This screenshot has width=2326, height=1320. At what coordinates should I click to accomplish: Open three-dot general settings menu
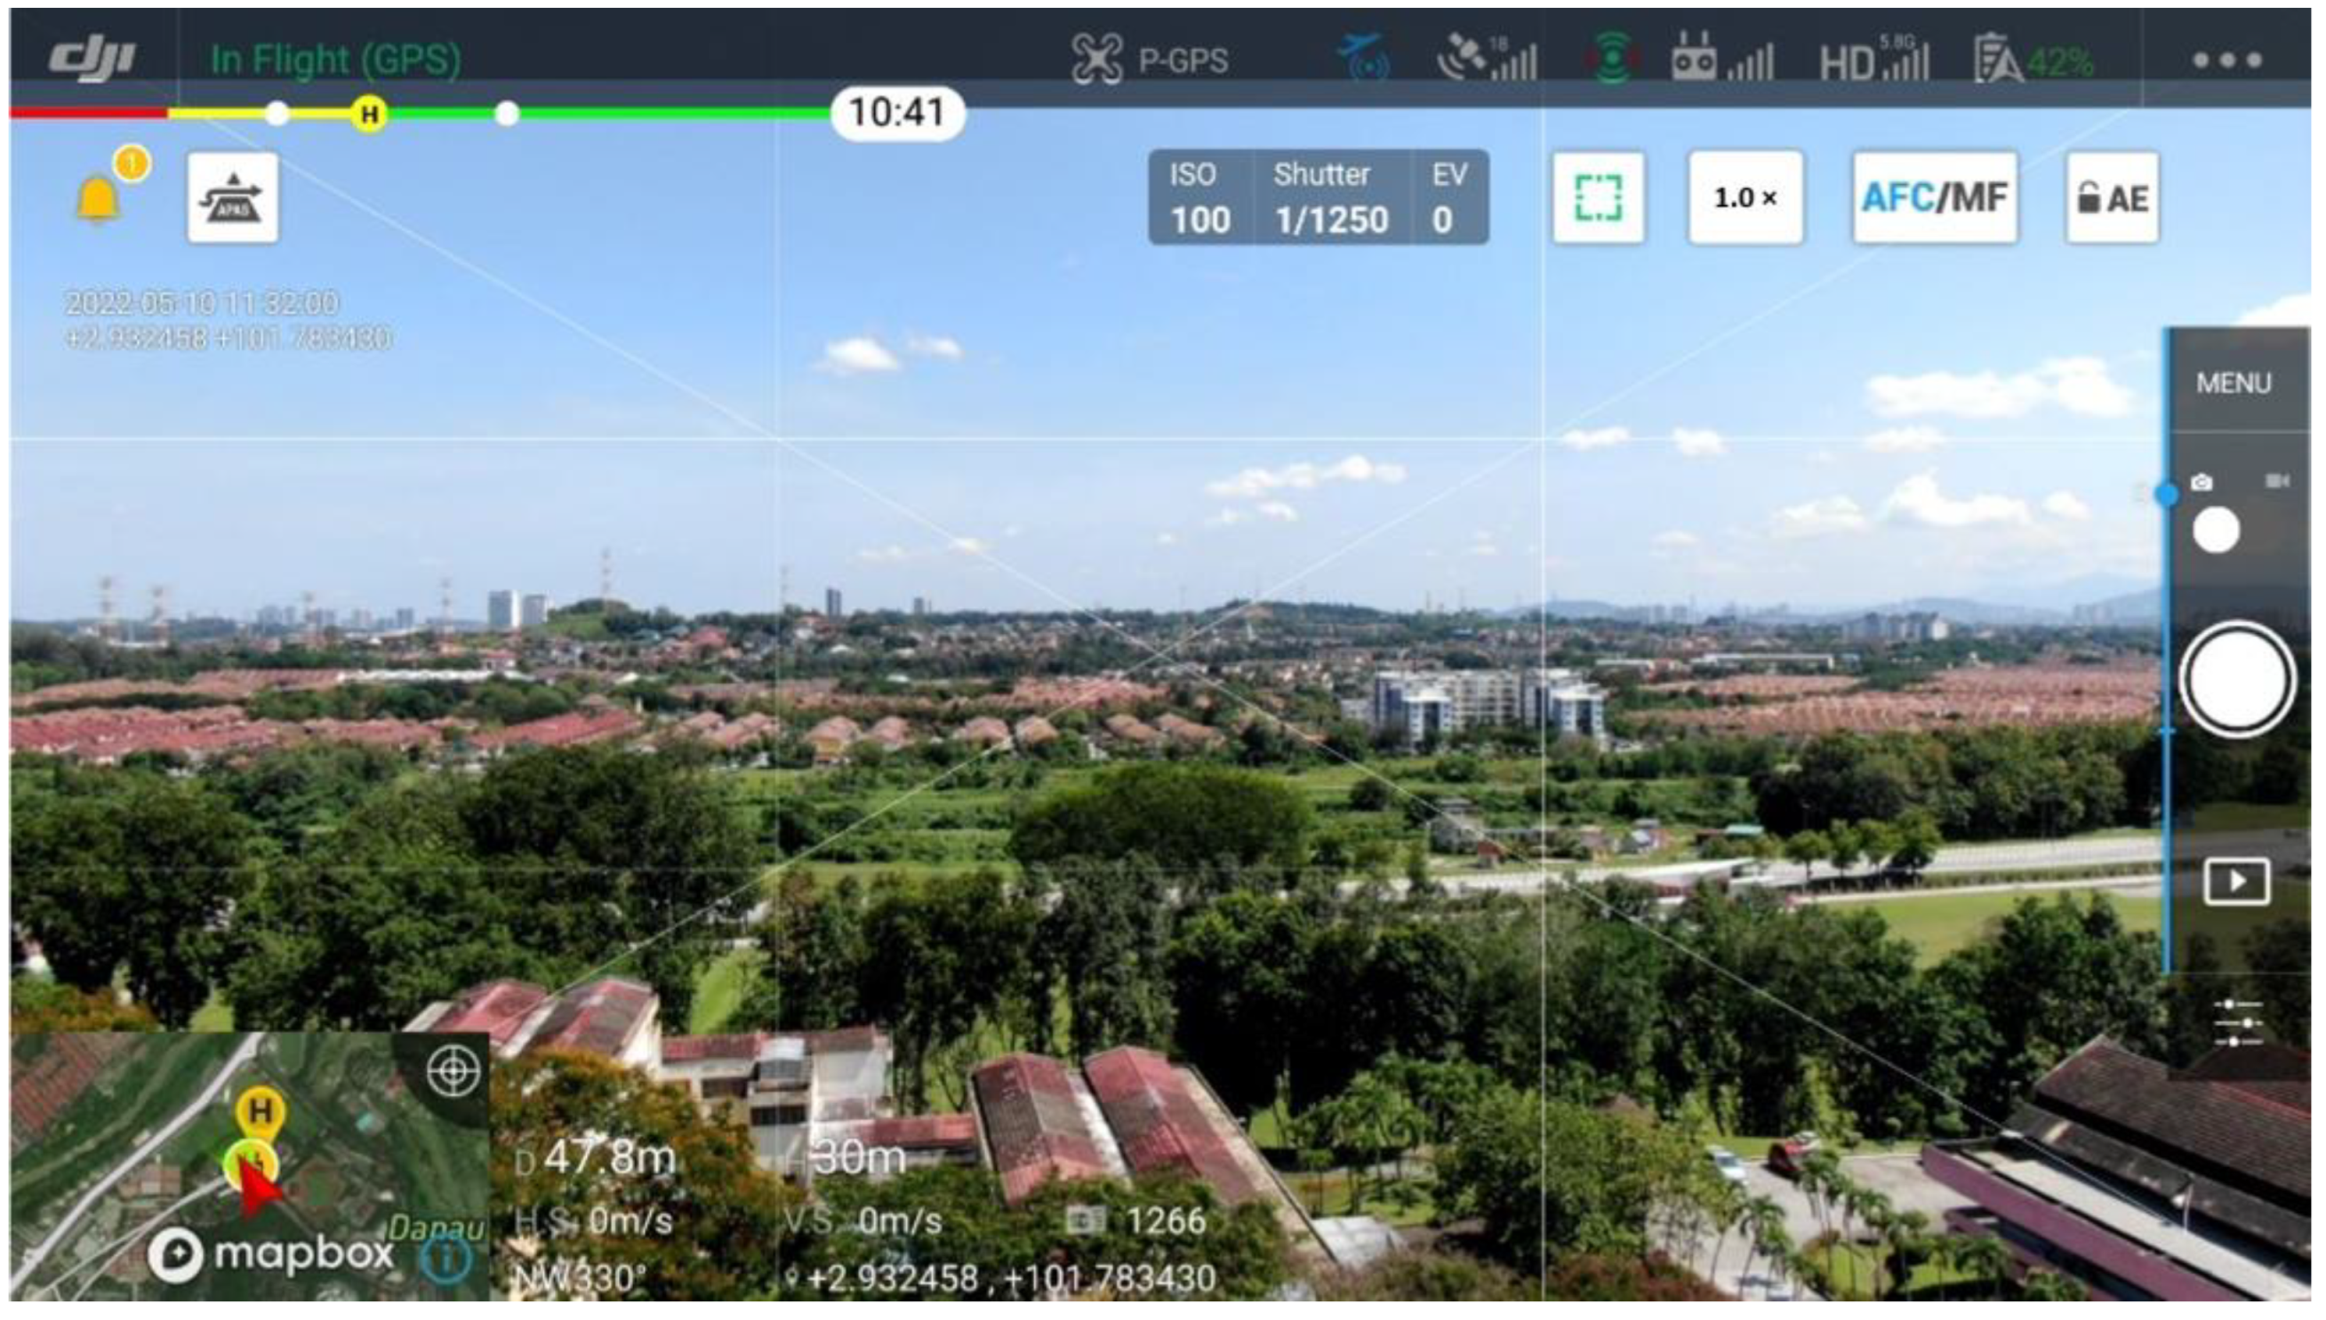[x=2226, y=60]
